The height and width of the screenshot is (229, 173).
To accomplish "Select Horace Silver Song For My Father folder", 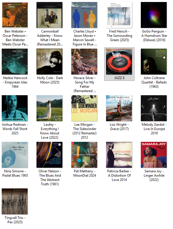I will pos(84,71).
